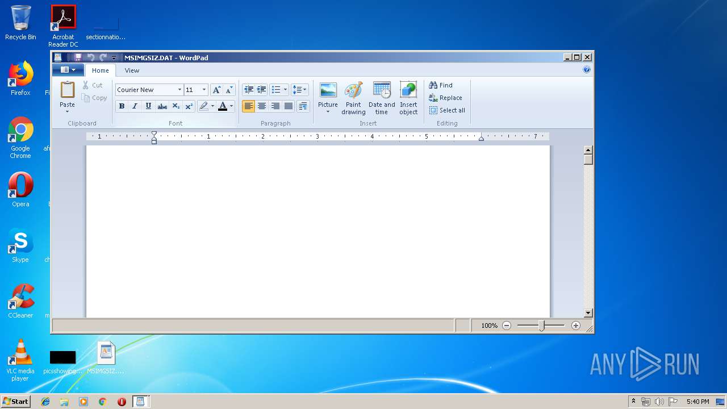This screenshot has height=409, width=727.
Task: Select the Recycle Bin desktop icon
Action: coord(20,23)
